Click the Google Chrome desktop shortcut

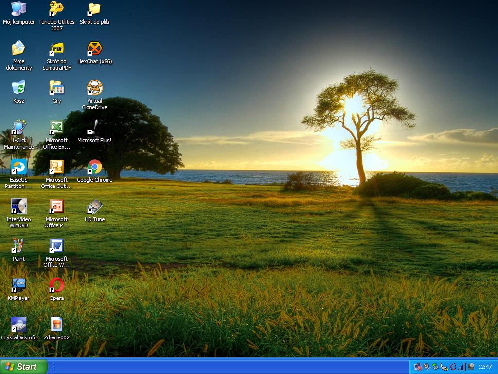coord(94,167)
